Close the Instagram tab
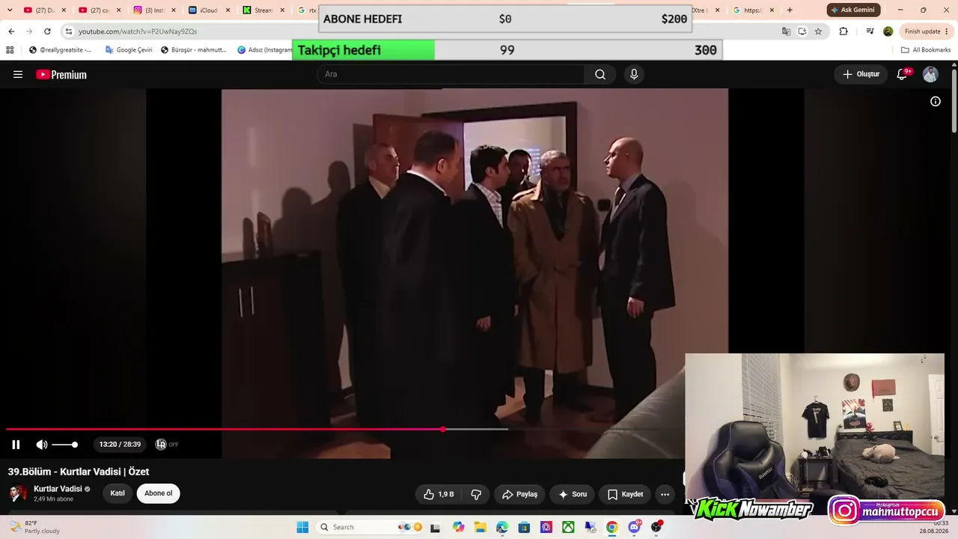The height and width of the screenshot is (539, 958). coord(173,10)
